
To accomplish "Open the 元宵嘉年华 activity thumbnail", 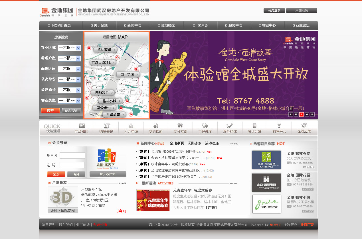I will coord(153,200).
